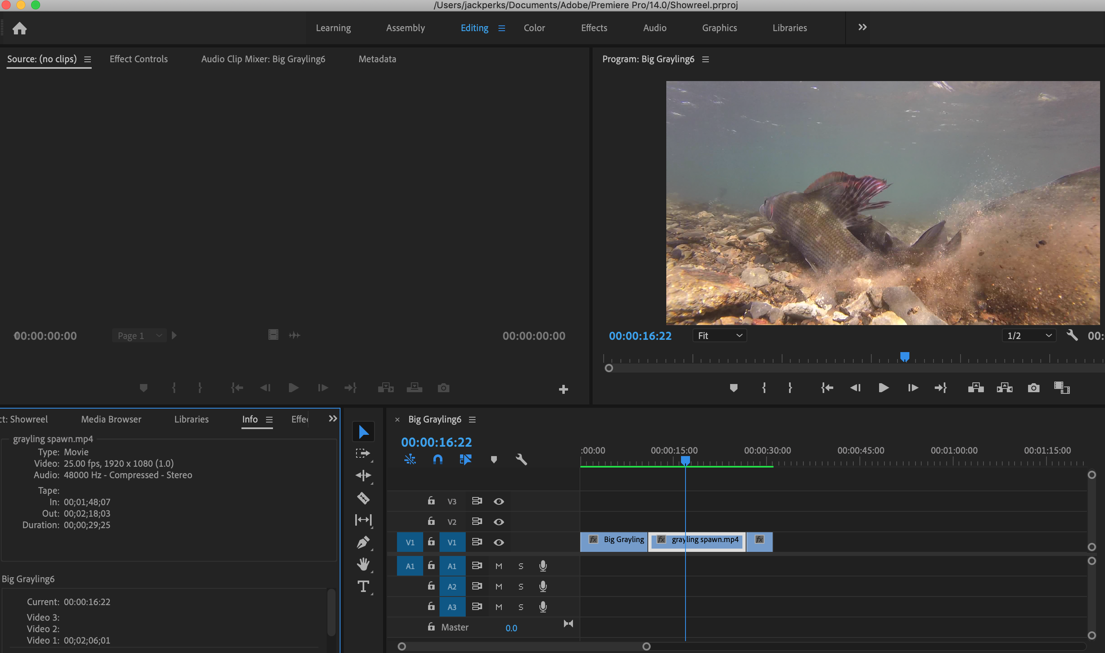Screen dimensions: 1105x653
Task: Select the Type tool
Action: tap(363, 586)
